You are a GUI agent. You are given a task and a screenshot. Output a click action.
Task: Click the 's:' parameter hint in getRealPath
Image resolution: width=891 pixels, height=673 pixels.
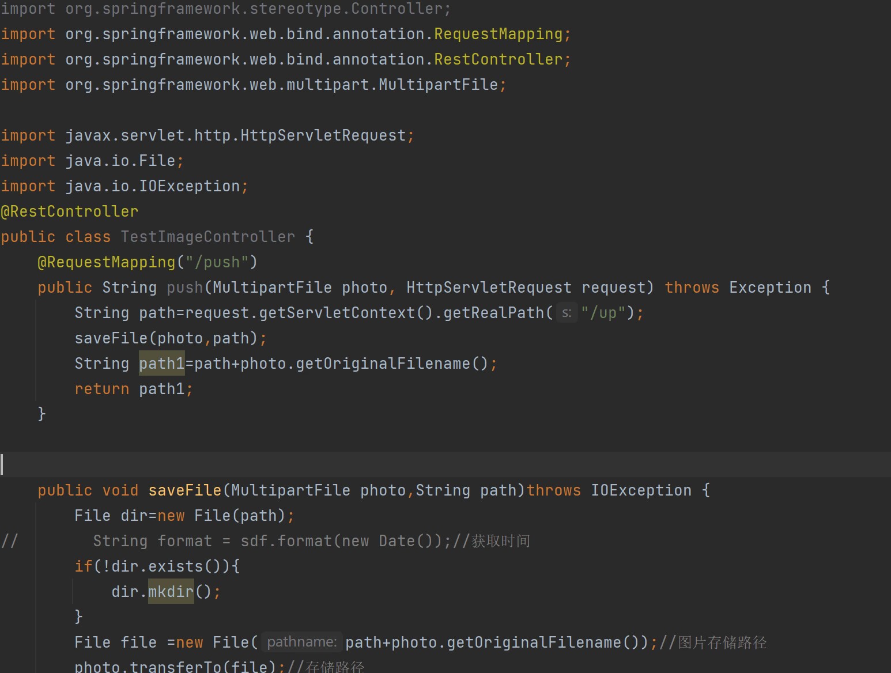coord(567,313)
